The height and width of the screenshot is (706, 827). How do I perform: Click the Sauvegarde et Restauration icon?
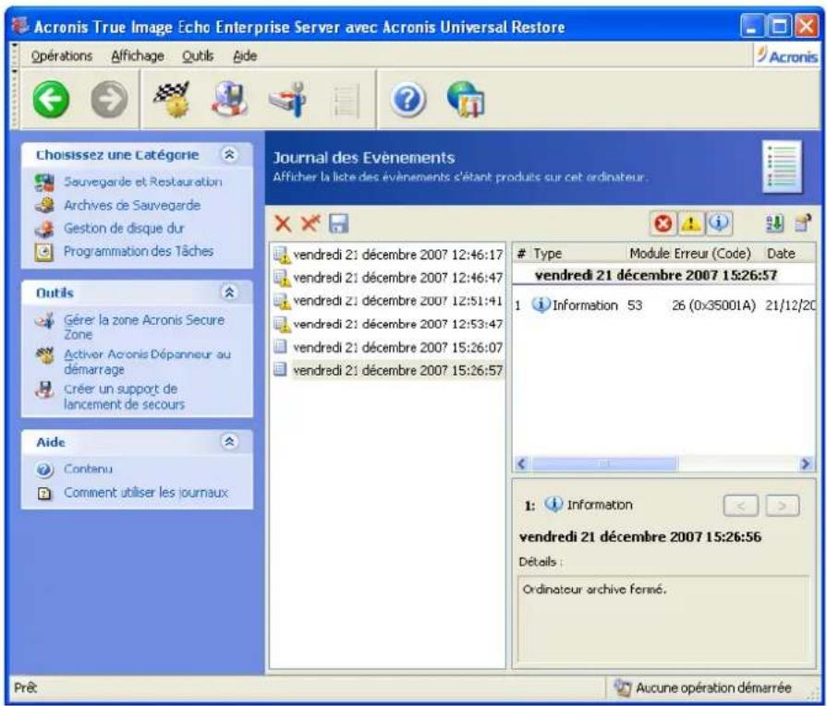[44, 182]
